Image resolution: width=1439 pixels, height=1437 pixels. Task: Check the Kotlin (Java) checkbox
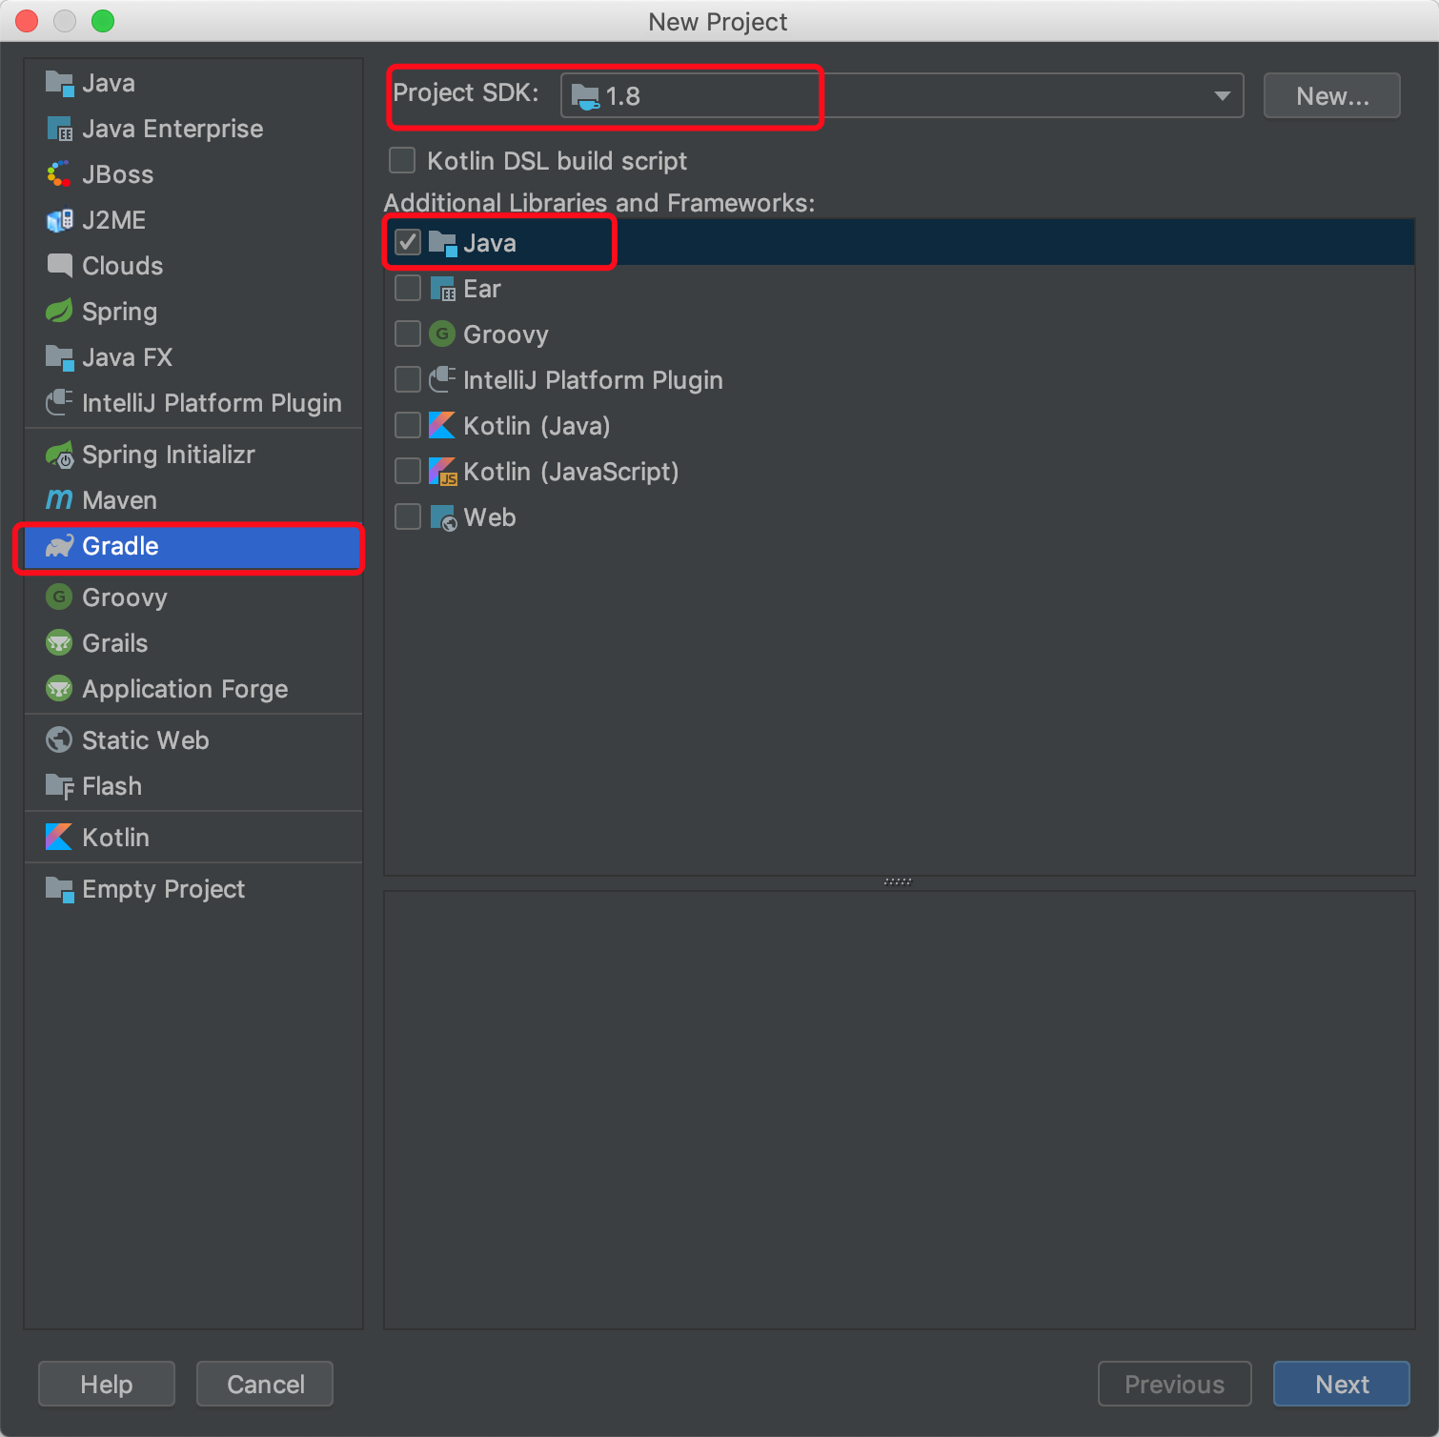click(408, 425)
